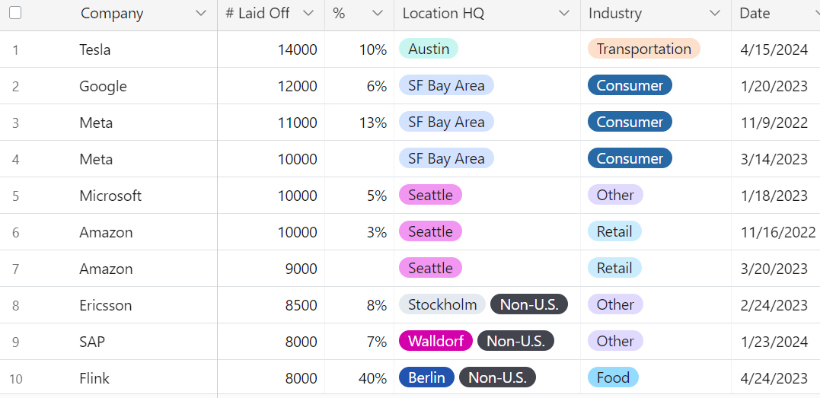
Task: Click Meta in row 4
Action: (x=96, y=159)
